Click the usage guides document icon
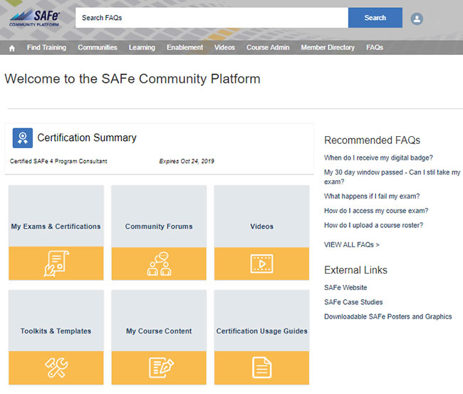 [262, 368]
